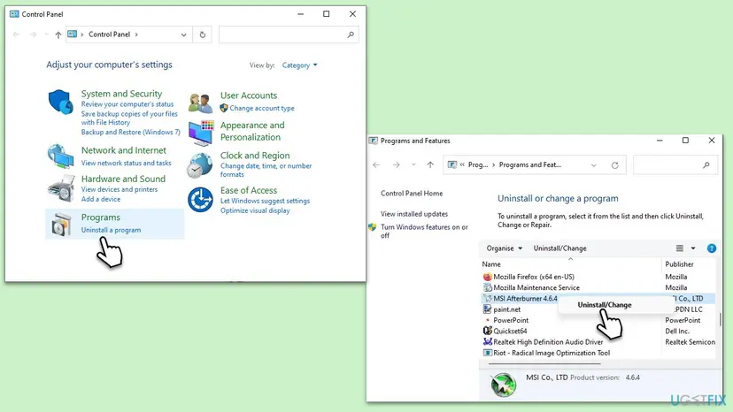
Task: Open Backup and Restore (Windows 7)
Action: point(130,133)
